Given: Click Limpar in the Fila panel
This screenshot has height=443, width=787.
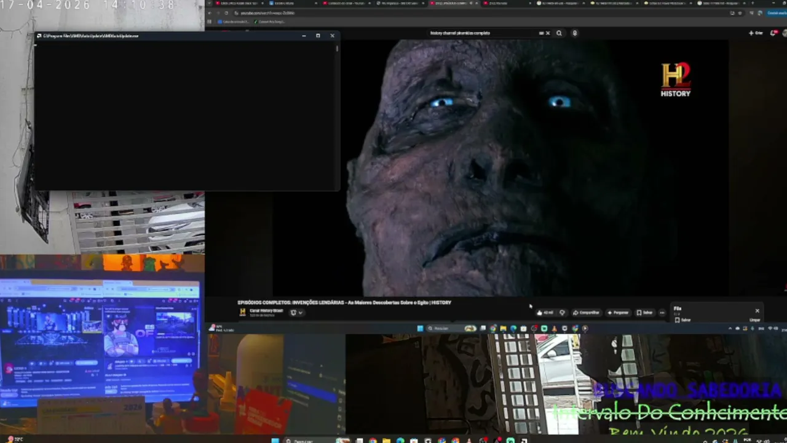Looking at the screenshot, I should (755, 320).
